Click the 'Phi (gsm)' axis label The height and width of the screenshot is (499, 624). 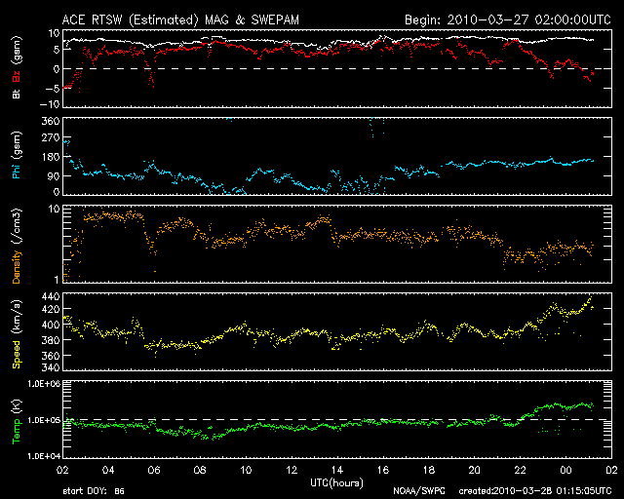pyautogui.click(x=16, y=155)
